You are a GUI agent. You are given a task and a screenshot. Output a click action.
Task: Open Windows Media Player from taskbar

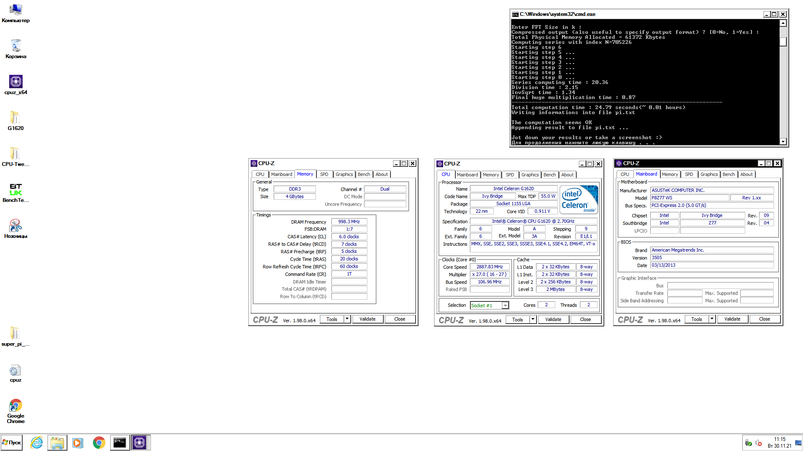pyautogui.click(x=78, y=443)
